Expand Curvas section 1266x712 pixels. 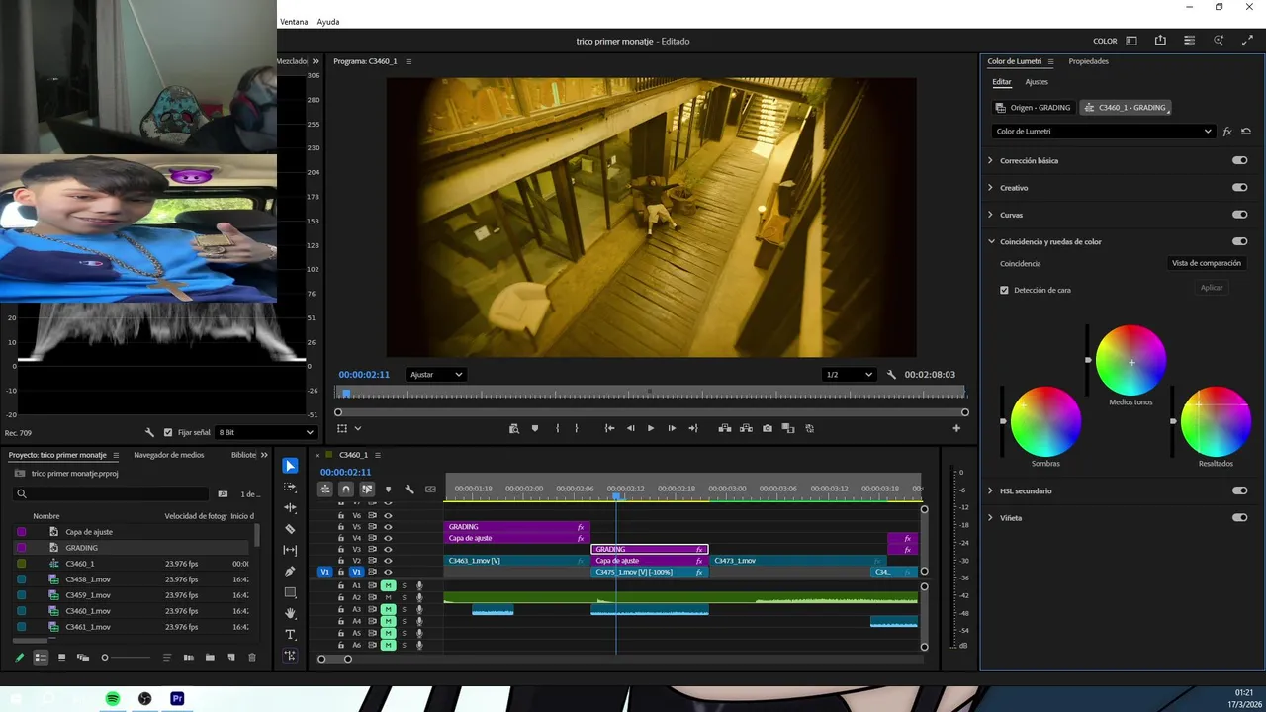tap(990, 215)
